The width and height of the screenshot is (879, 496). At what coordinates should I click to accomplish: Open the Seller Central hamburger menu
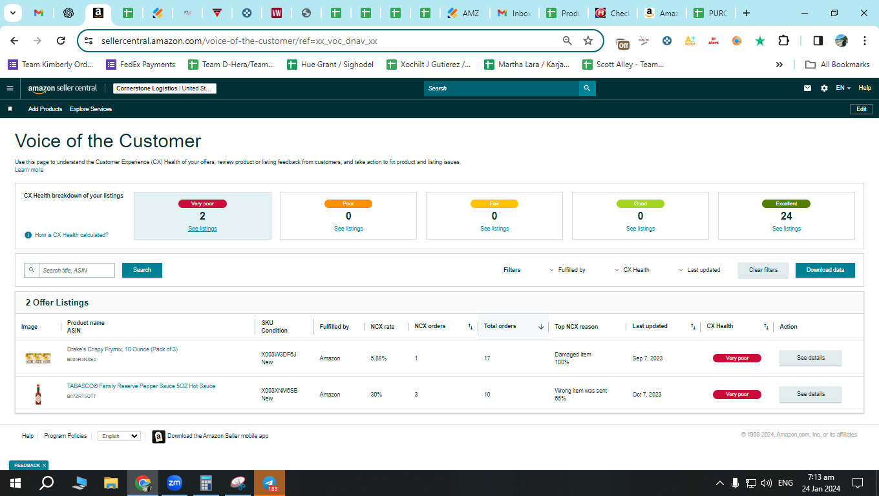click(10, 88)
